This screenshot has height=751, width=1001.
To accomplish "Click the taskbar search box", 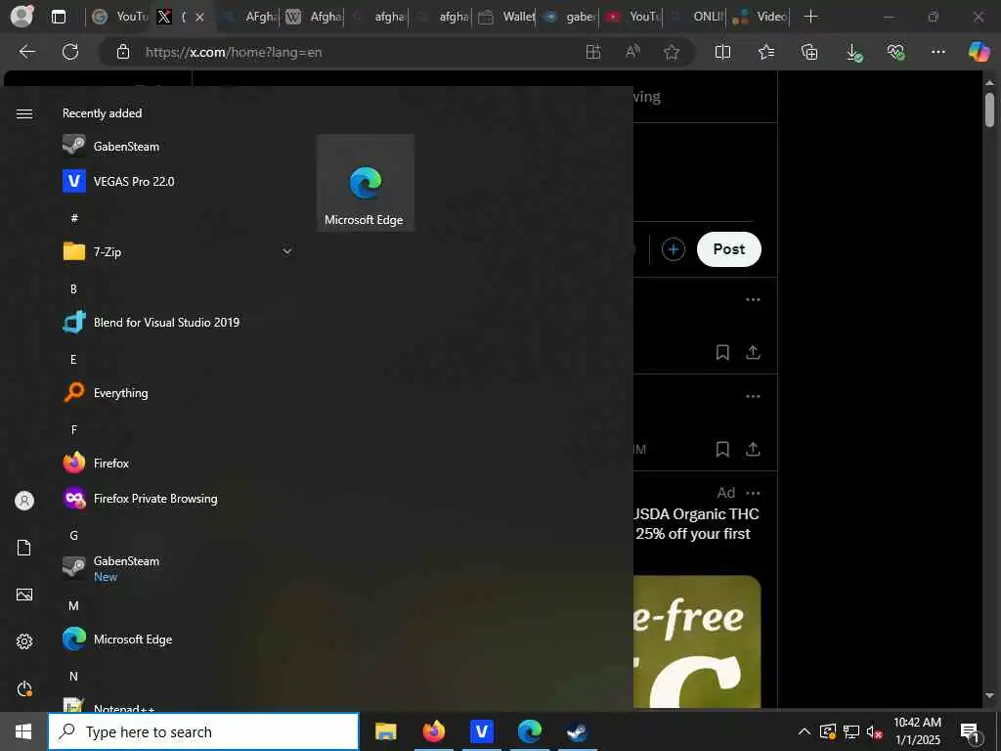I will point(203,731).
